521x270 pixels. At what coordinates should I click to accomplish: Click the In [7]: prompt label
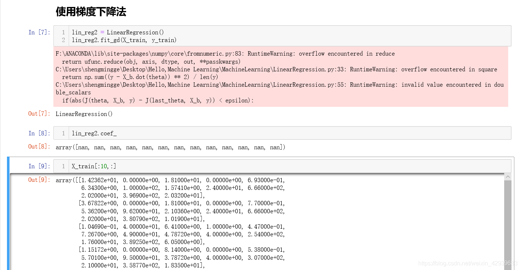tap(39, 32)
